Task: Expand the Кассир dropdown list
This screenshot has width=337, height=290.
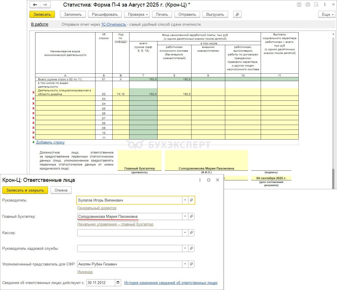Action: pyautogui.click(x=185, y=233)
